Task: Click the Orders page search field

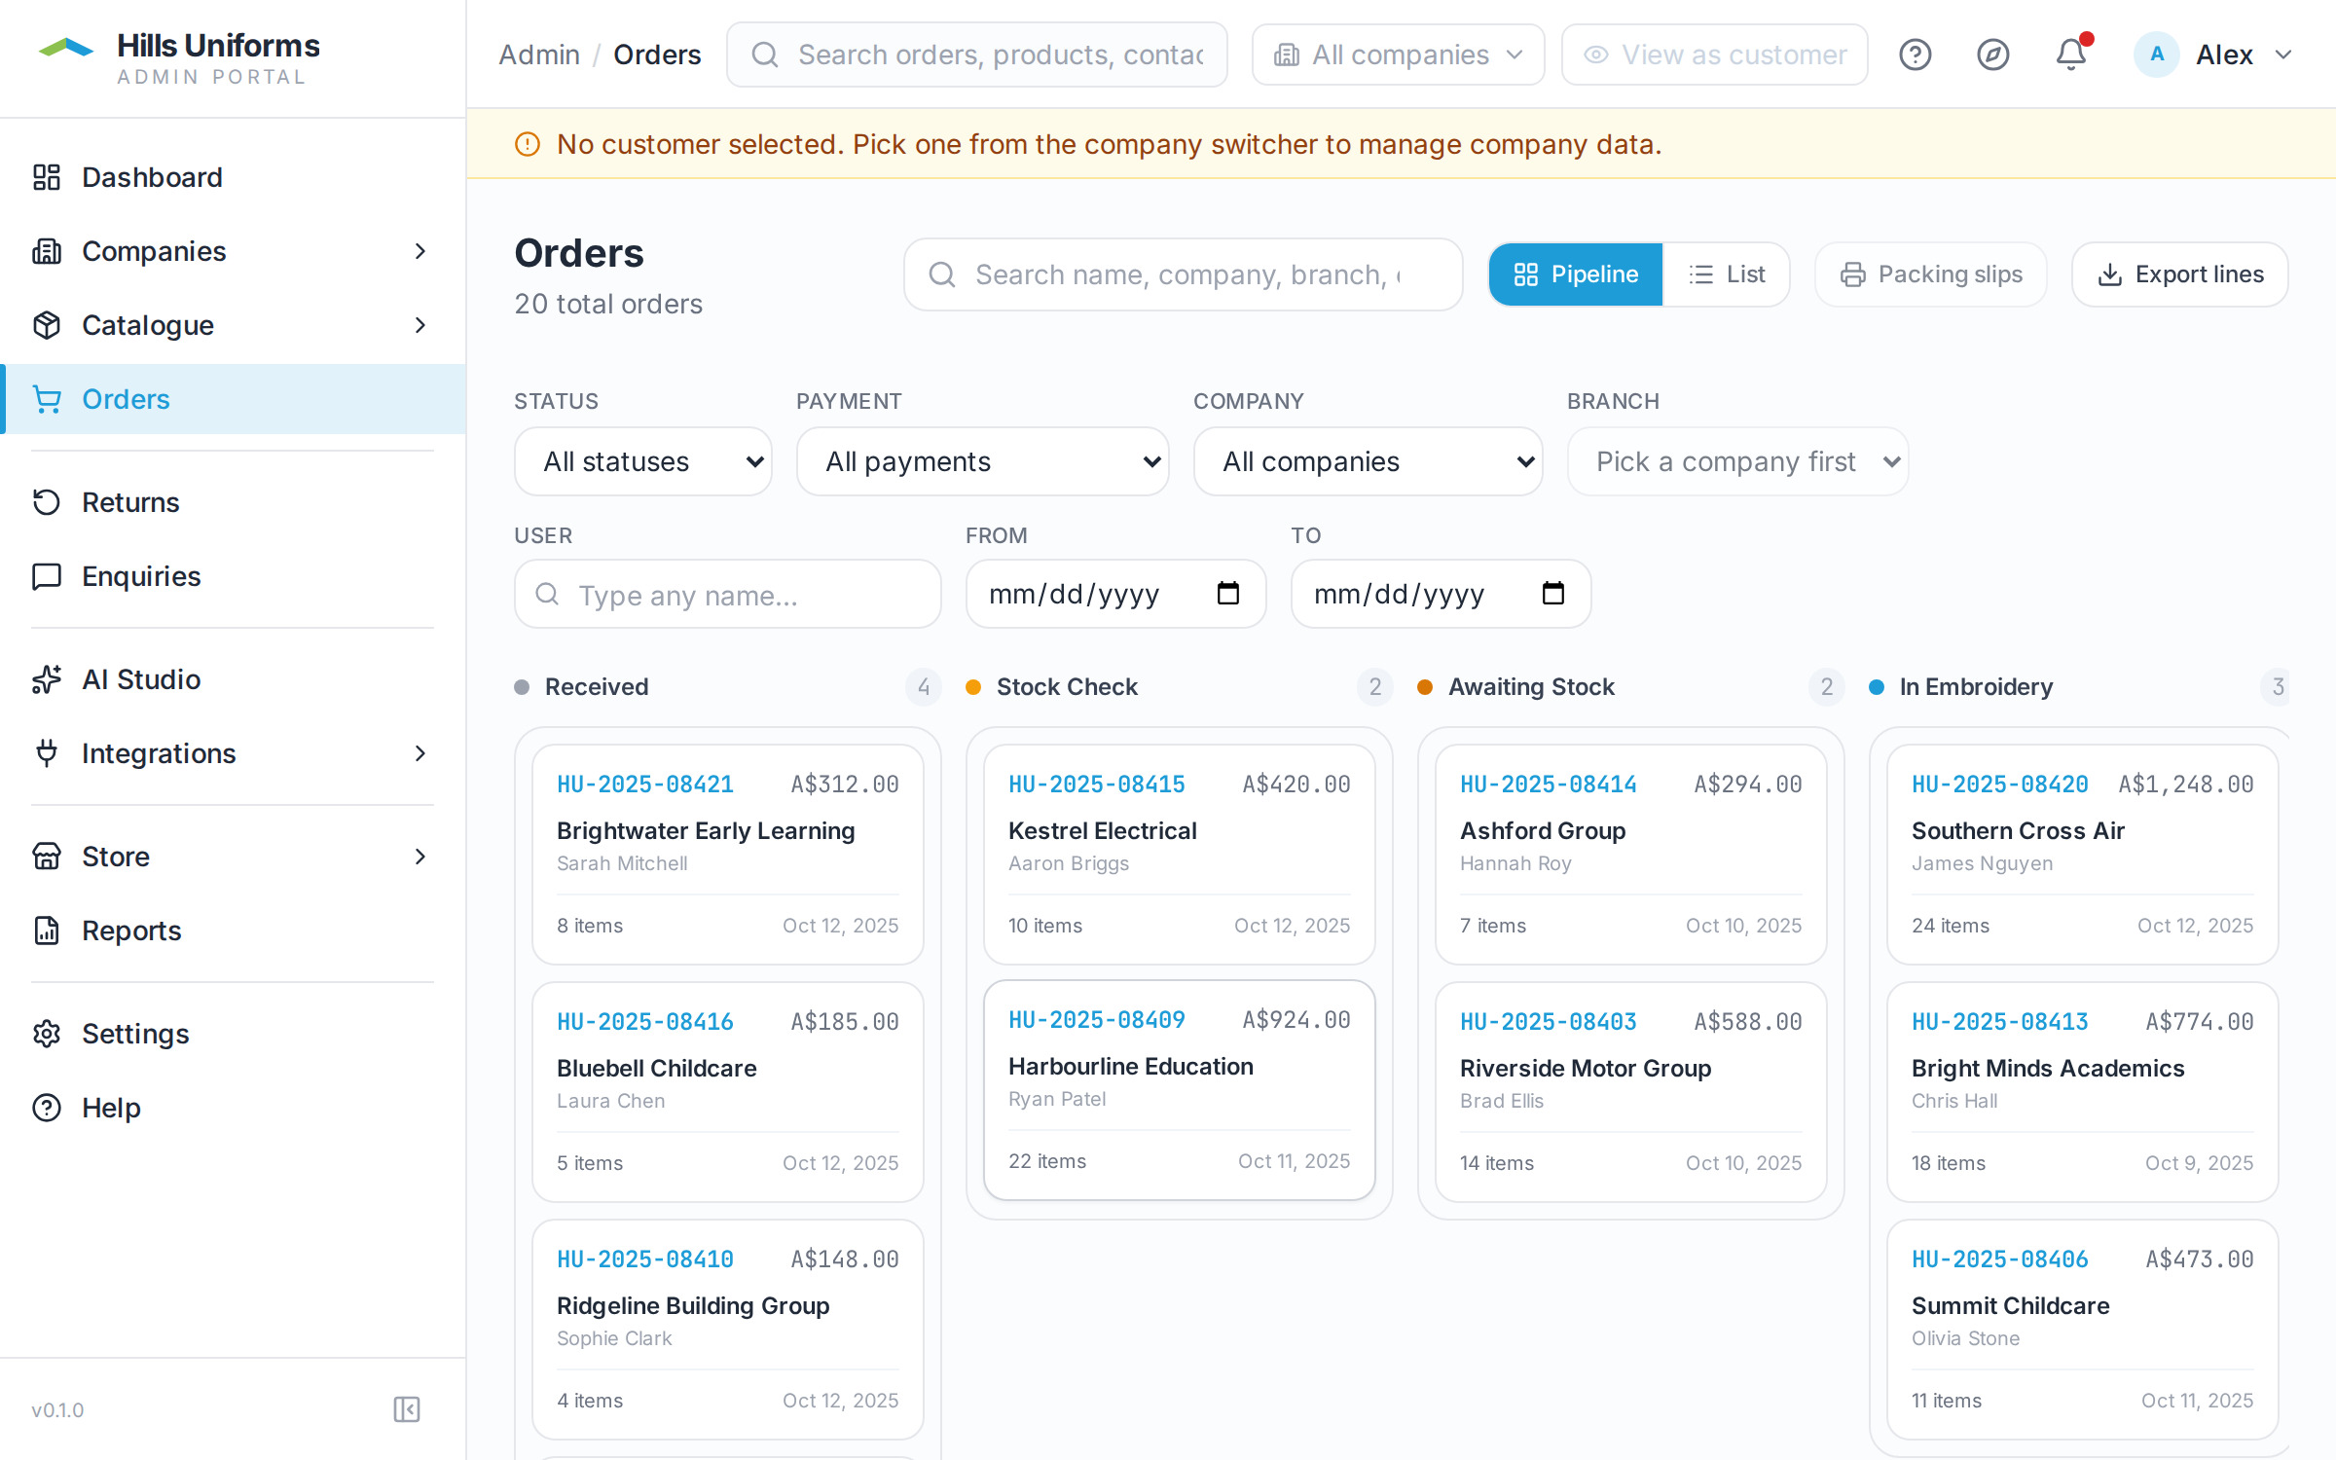Action: 1183,274
